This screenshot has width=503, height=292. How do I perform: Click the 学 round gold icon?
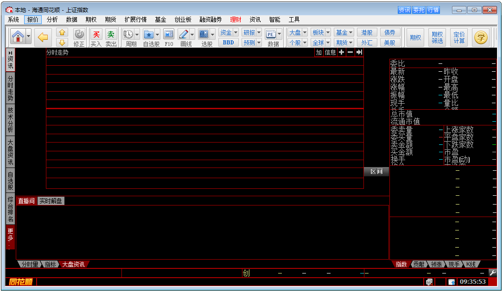tap(481, 37)
